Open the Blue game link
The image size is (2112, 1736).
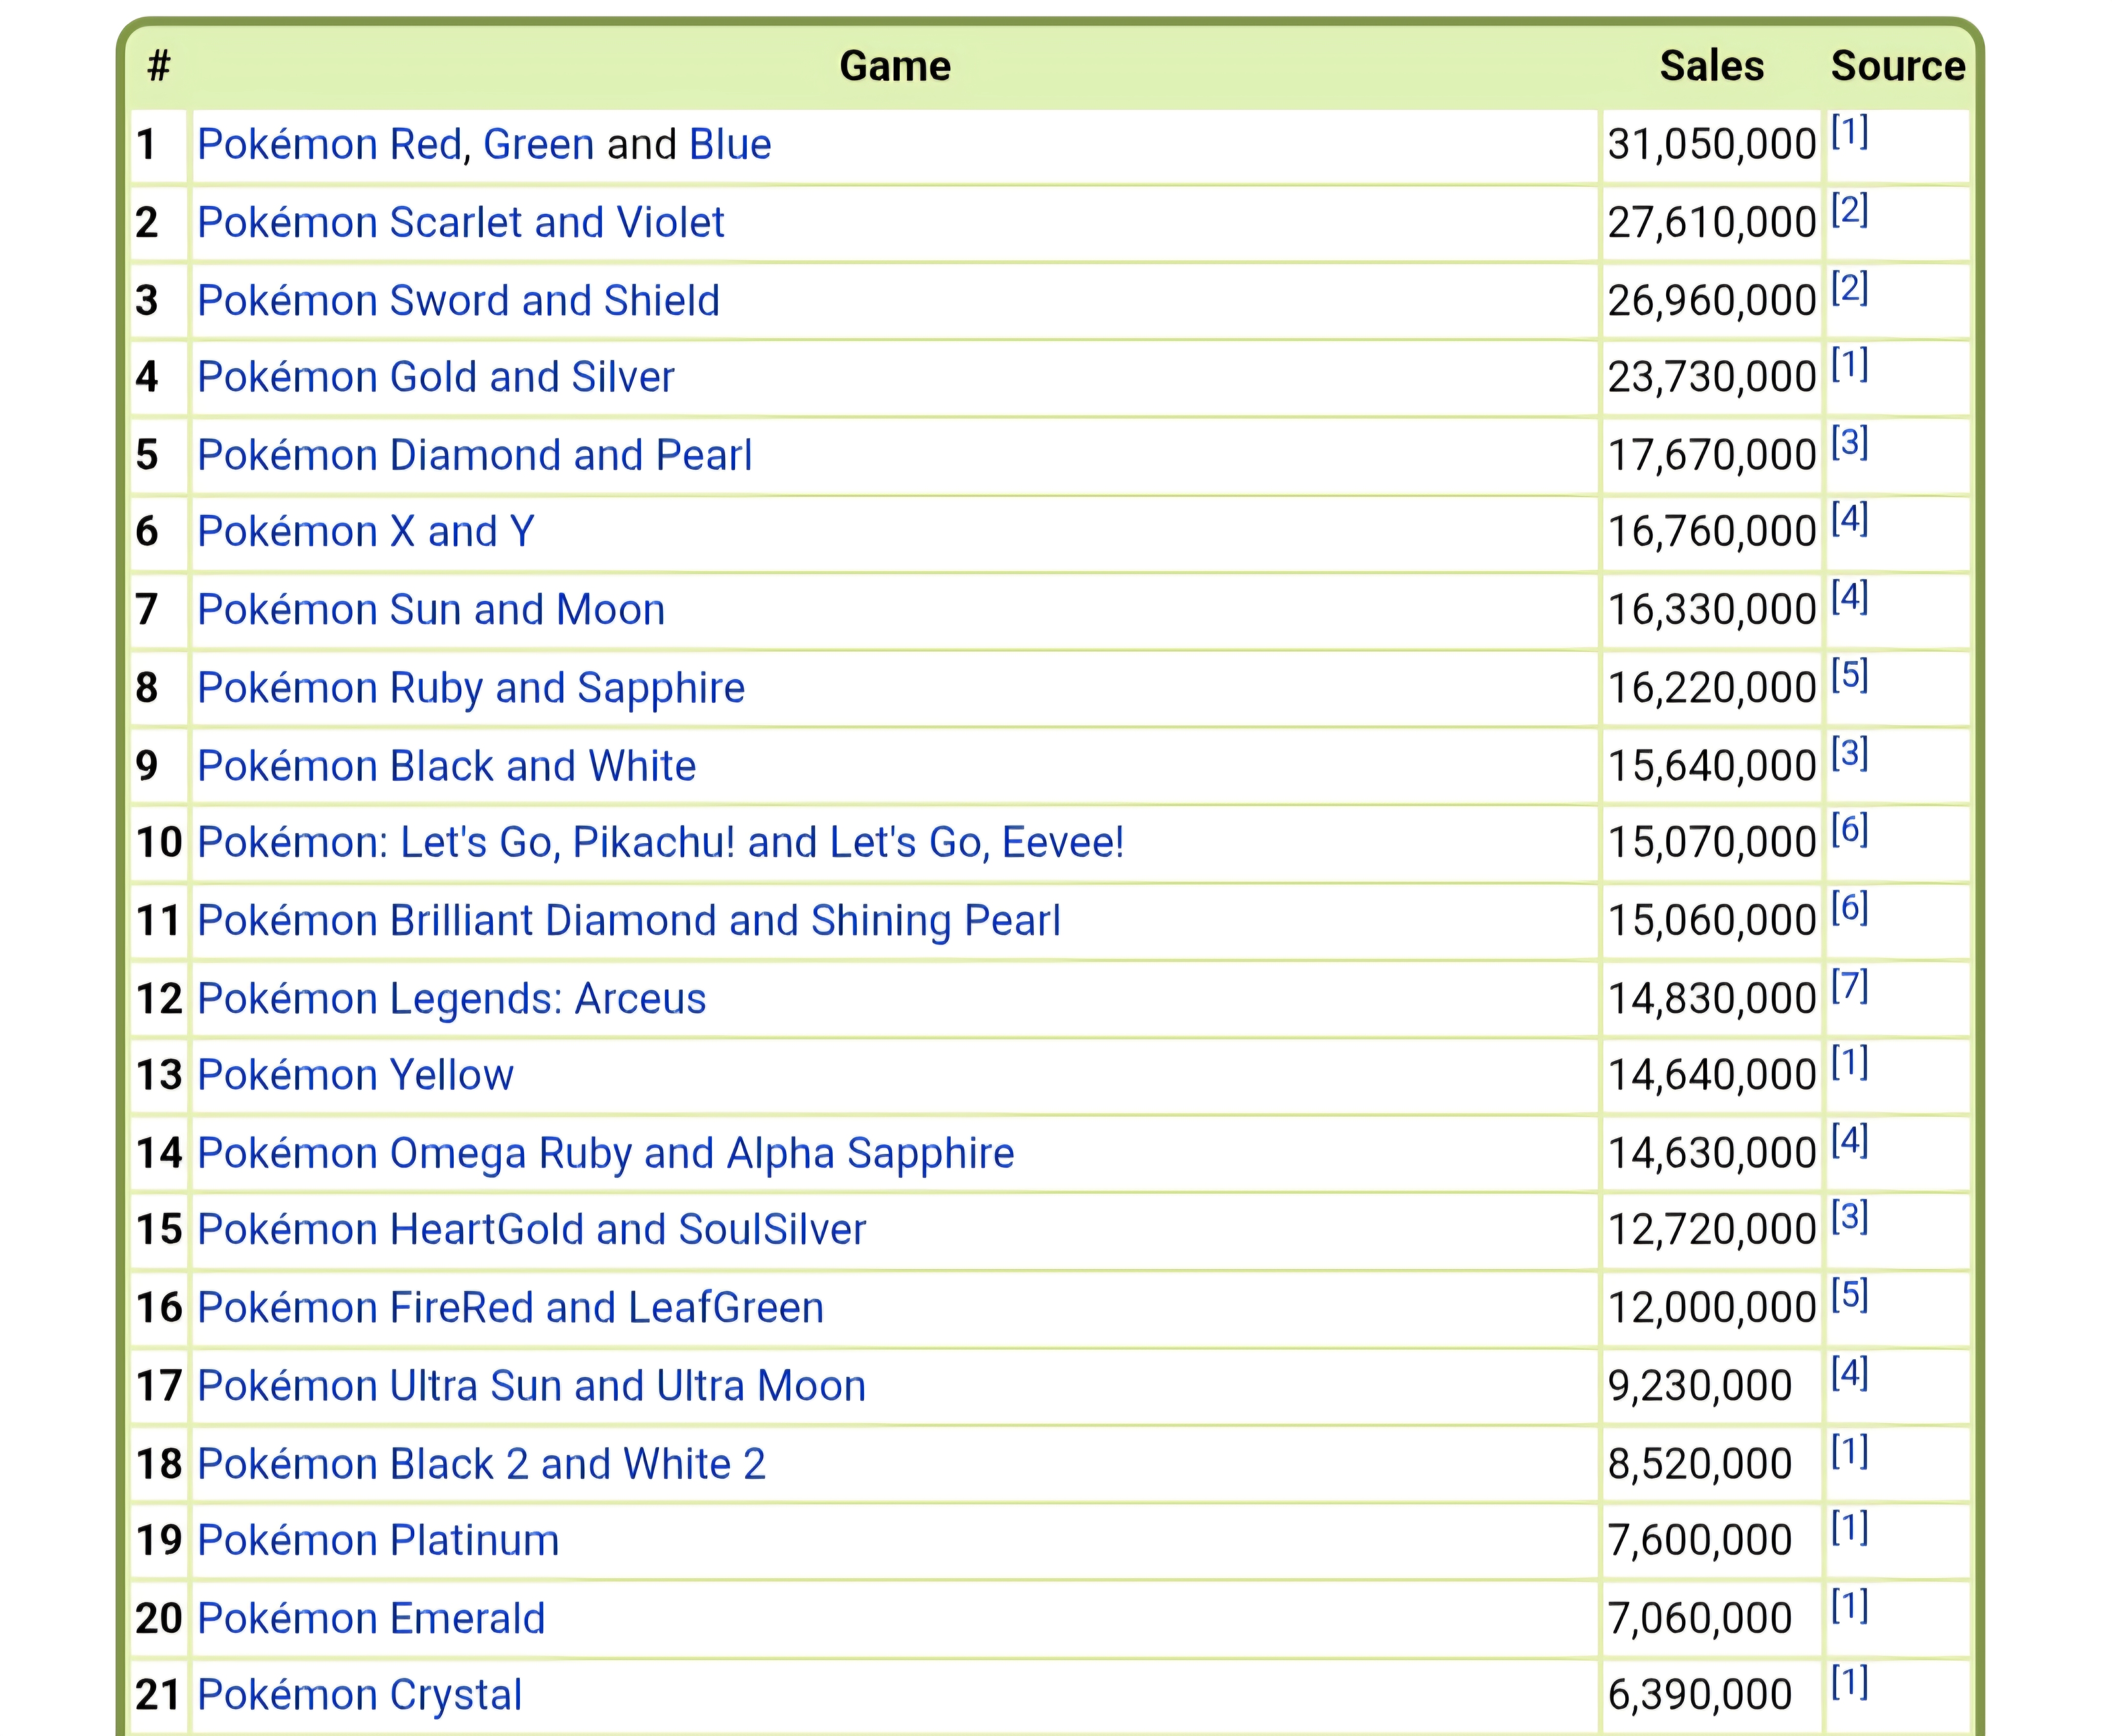click(x=729, y=144)
